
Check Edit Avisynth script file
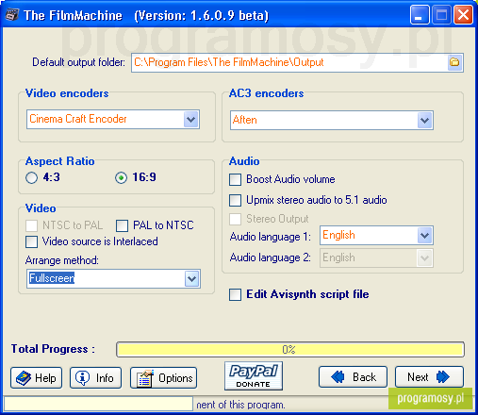(x=235, y=294)
